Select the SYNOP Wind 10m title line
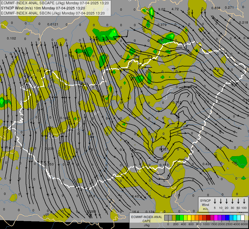Image resolution: width=249 pixels, height=229 pixels. [x=43, y=8]
